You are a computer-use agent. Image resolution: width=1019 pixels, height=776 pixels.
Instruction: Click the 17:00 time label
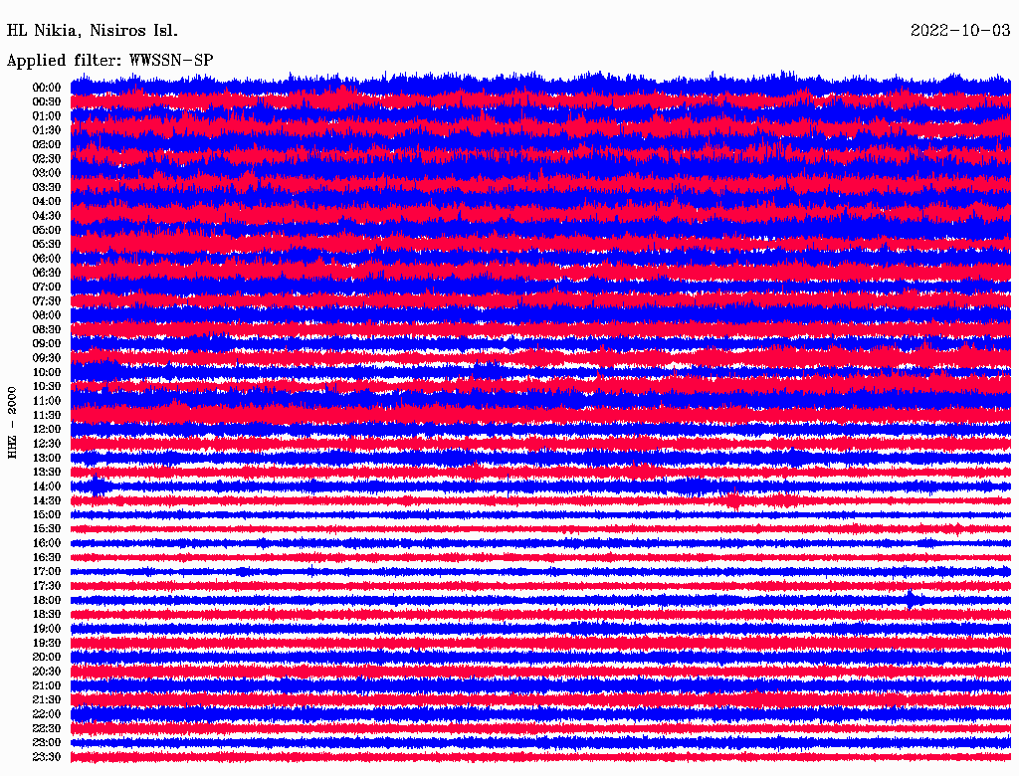[47, 572]
